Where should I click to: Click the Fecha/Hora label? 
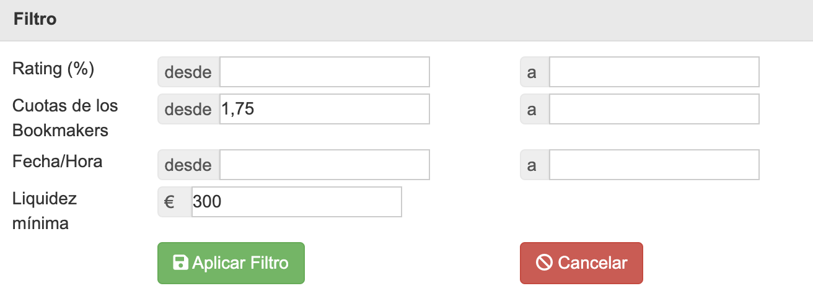point(58,162)
